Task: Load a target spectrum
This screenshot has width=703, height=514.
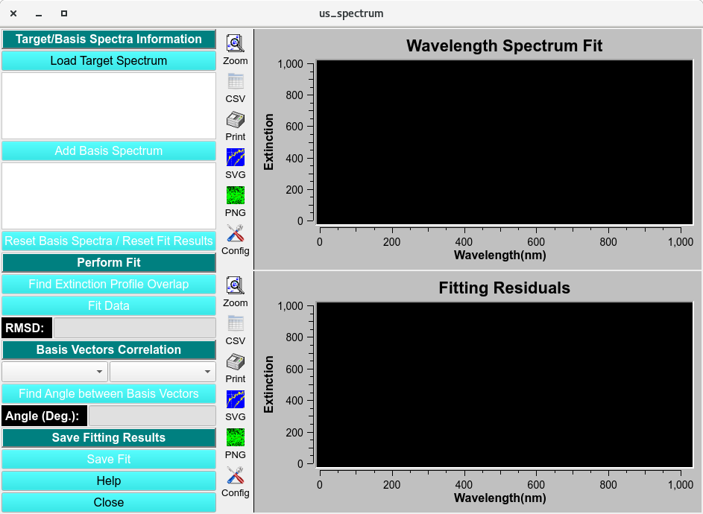Action: pyautogui.click(x=109, y=60)
